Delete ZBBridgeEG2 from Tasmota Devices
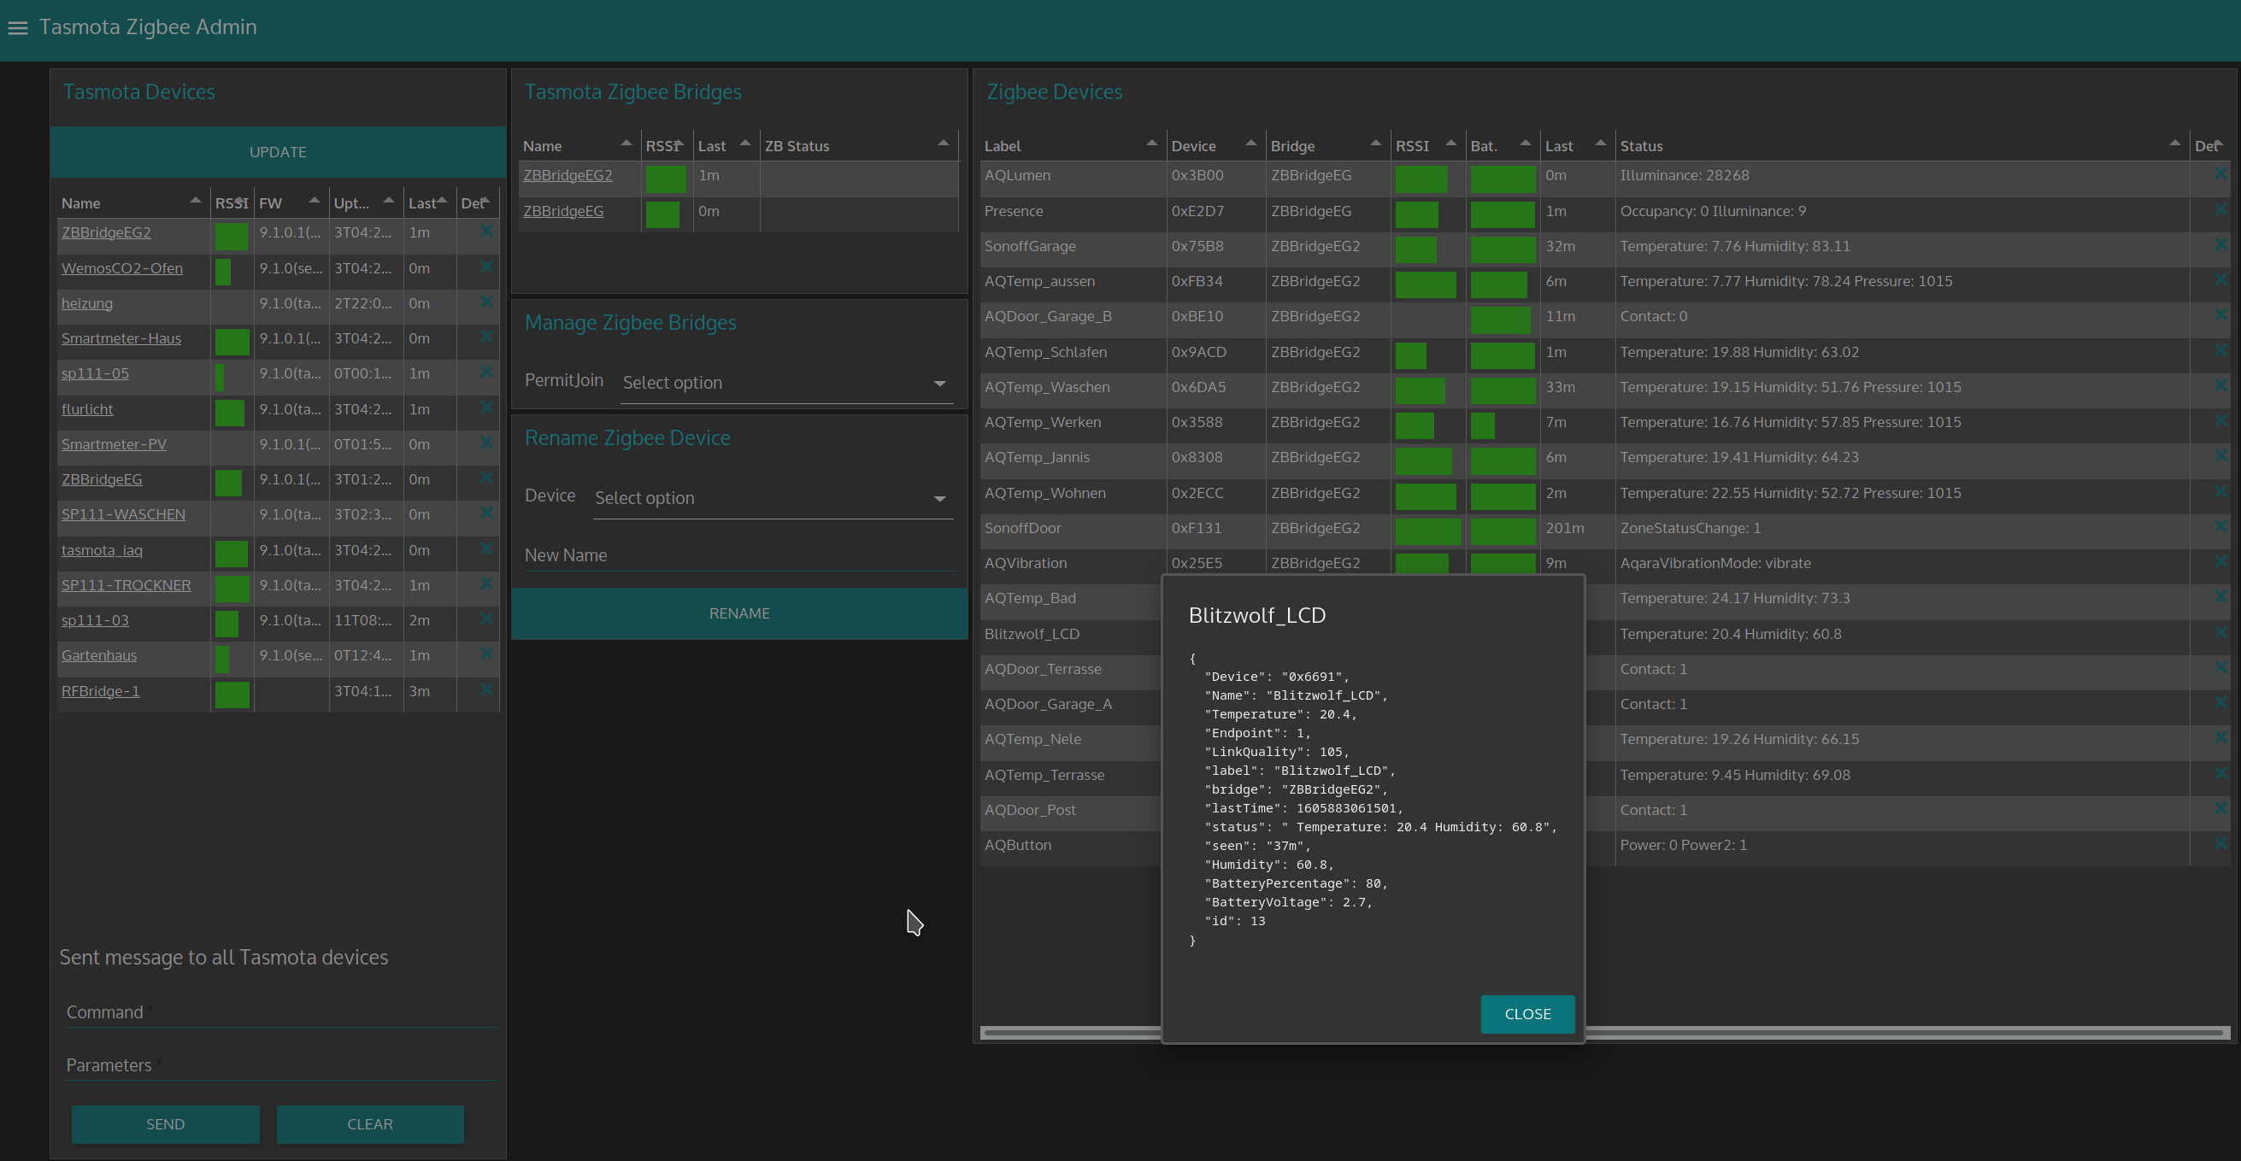 486,232
